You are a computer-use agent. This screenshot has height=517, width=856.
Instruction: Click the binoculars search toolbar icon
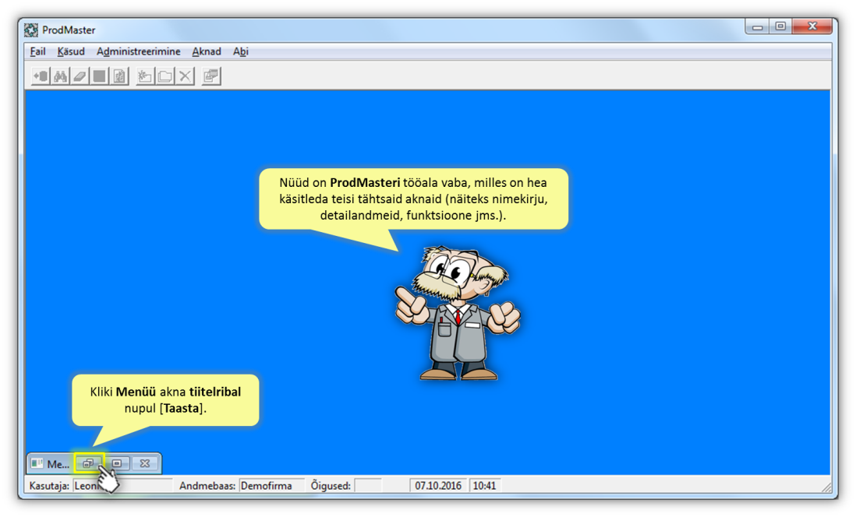pos(60,76)
